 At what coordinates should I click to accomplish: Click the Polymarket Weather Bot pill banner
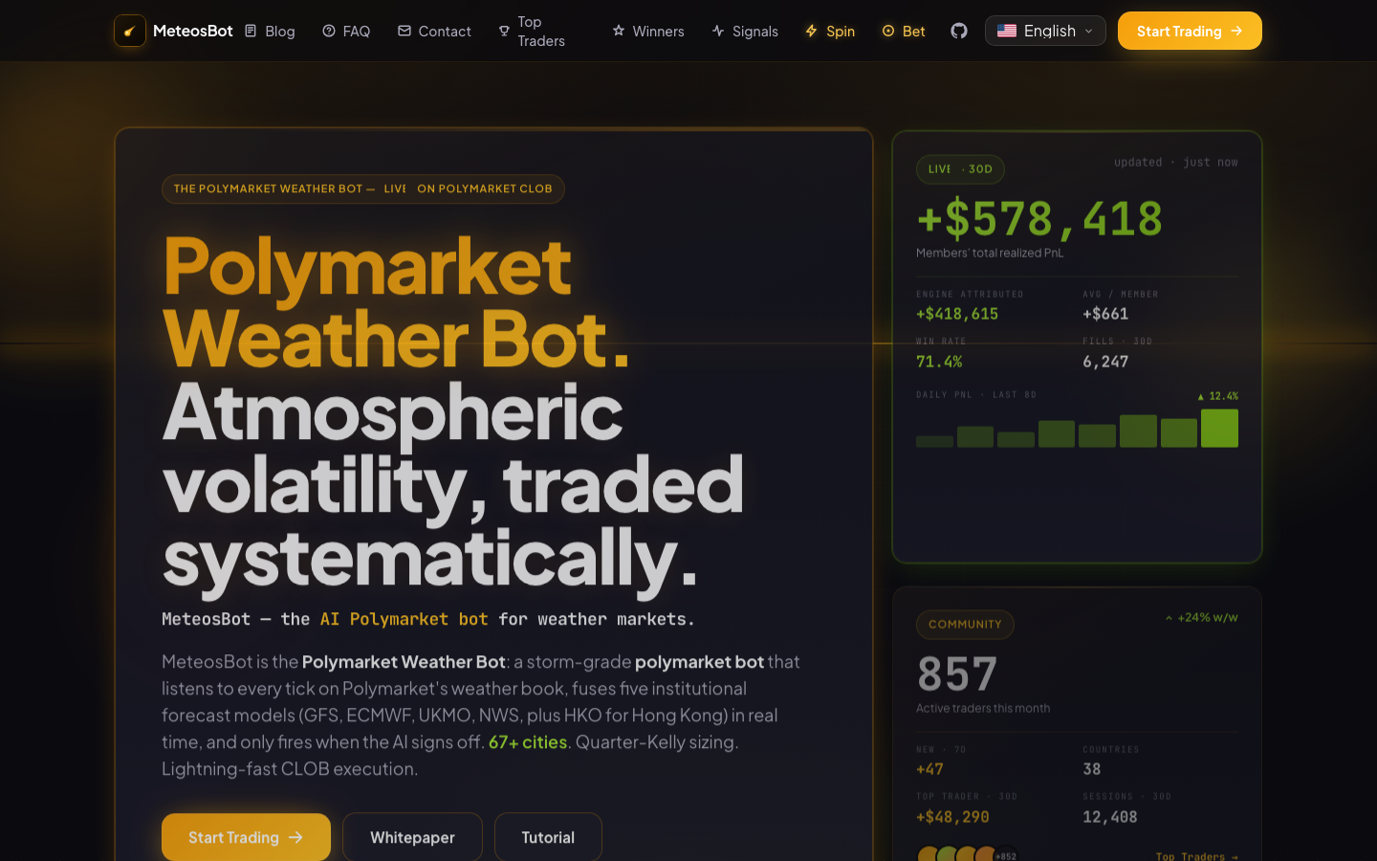point(363,188)
